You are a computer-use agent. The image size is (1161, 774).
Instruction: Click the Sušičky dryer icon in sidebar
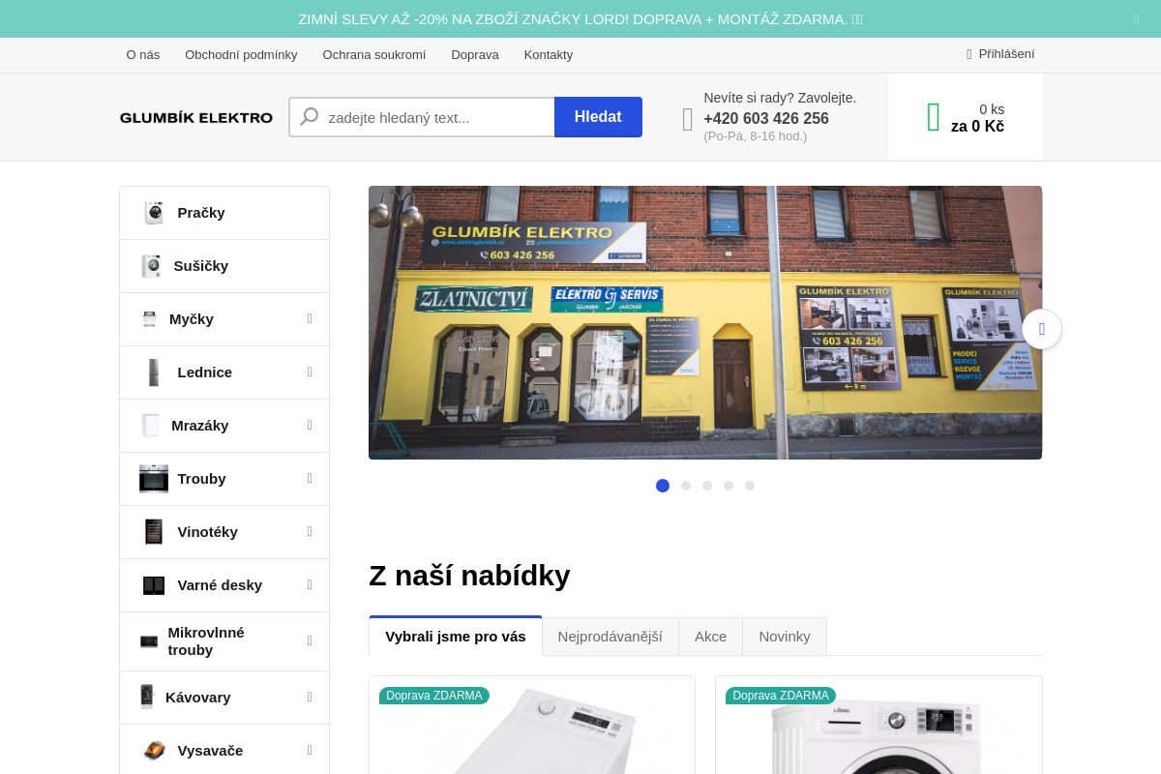(151, 265)
